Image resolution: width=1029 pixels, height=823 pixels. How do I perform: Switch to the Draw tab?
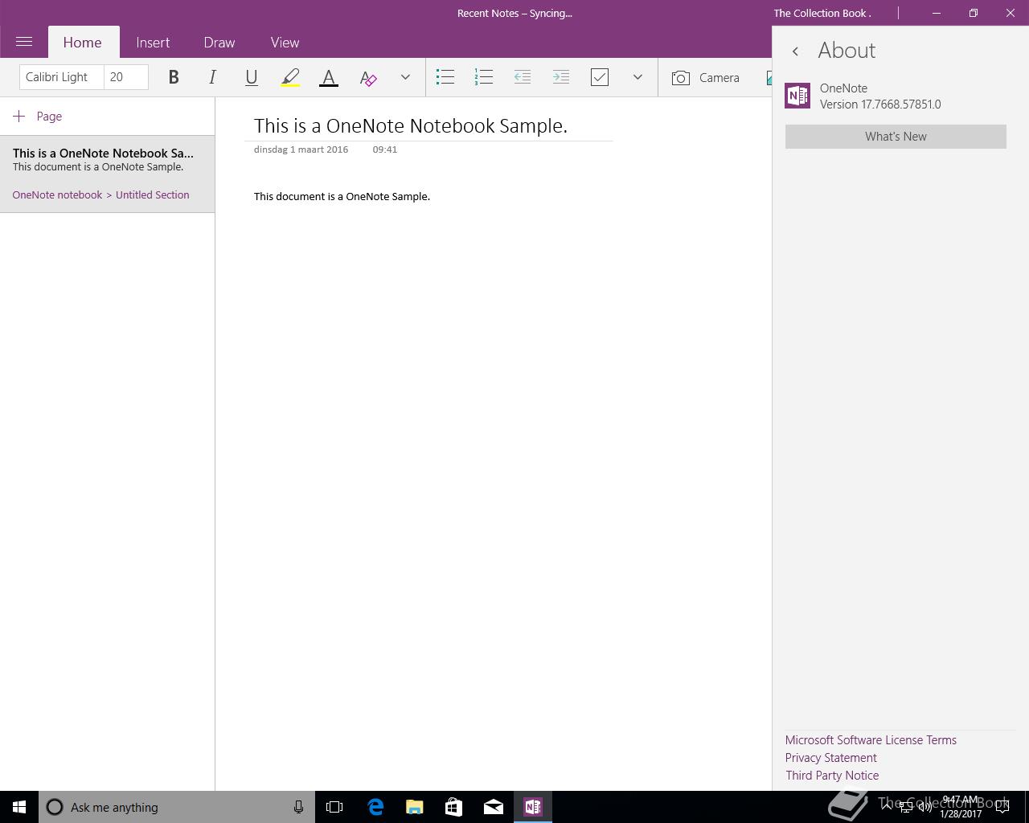point(219,43)
